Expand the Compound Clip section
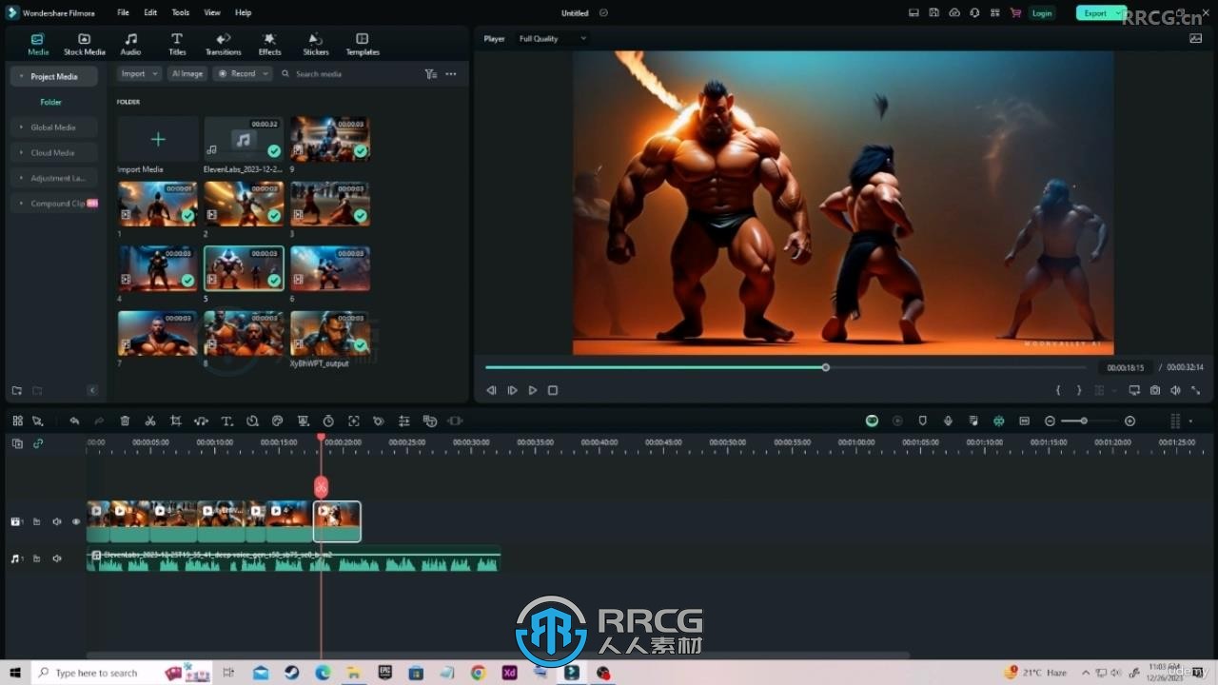The height and width of the screenshot is (685, 1218). pos(54,204)
